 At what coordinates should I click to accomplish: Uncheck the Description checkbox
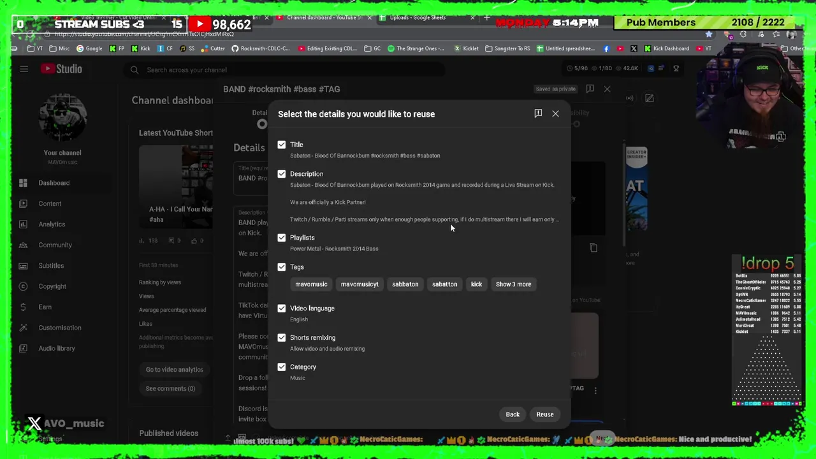pyautogui.click(x=282, y=174)
